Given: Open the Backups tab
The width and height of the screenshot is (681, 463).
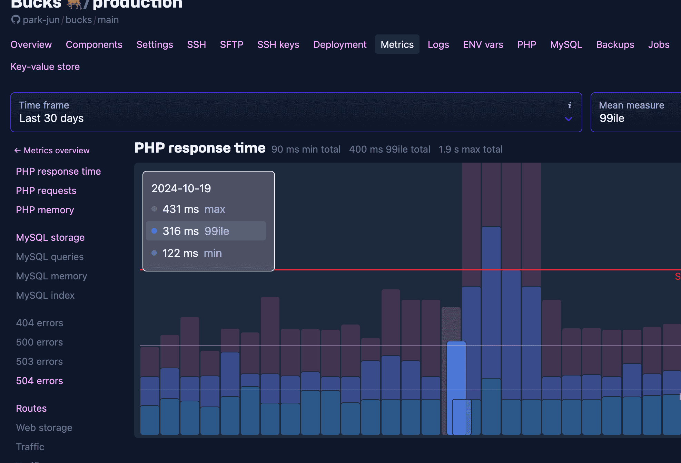Looking at the screenshot, I should [615, 44].
